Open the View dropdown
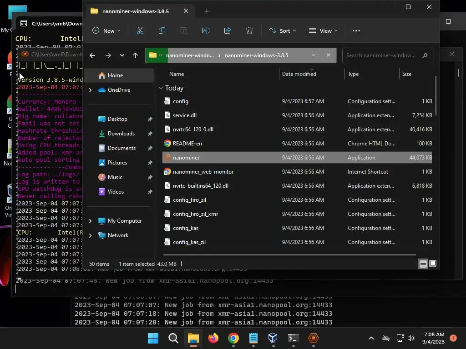The width and height of the screenshot is (466, 349). click(323, 30)
